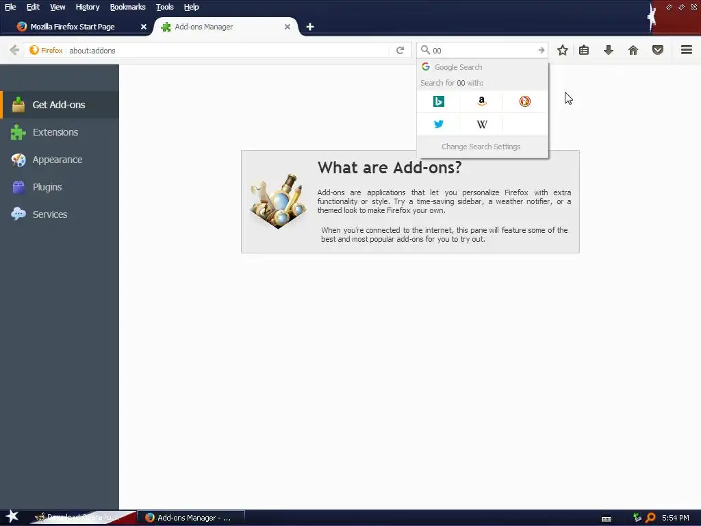Select Get Add-ons in sidebar
Screen dimensions: 701x526
60,105
